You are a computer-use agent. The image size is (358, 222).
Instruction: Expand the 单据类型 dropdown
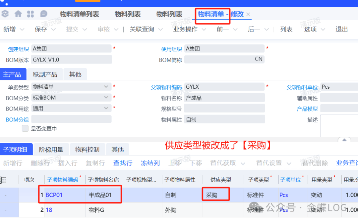click(106, 87)
